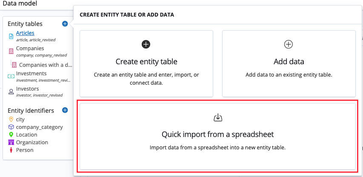363x177 pixels.
Task: Click the city pin icon
Action: point(11,120)
